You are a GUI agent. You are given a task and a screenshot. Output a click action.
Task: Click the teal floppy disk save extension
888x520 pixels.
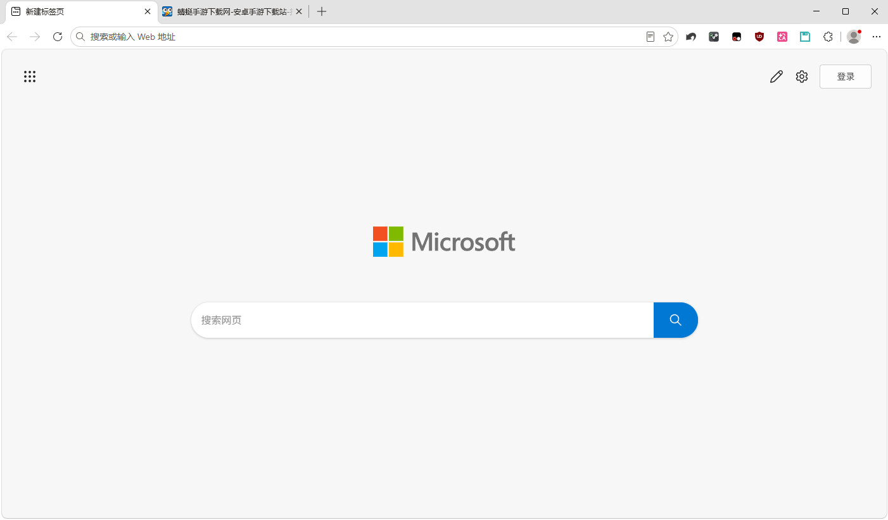point(805,37)
